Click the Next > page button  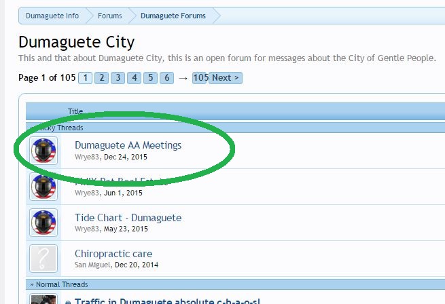[x=226, y=78]
